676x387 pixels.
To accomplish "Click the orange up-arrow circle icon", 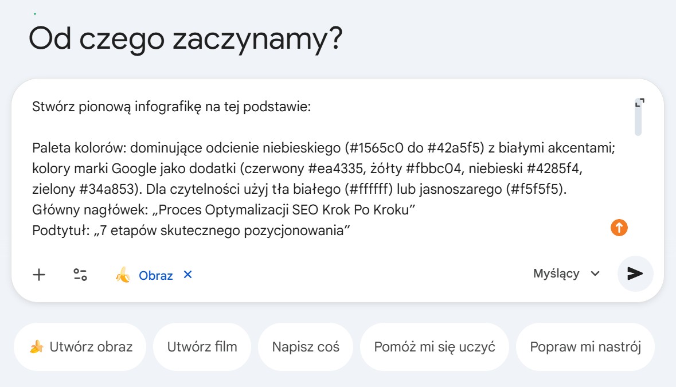I will click(x=619, y=228).
